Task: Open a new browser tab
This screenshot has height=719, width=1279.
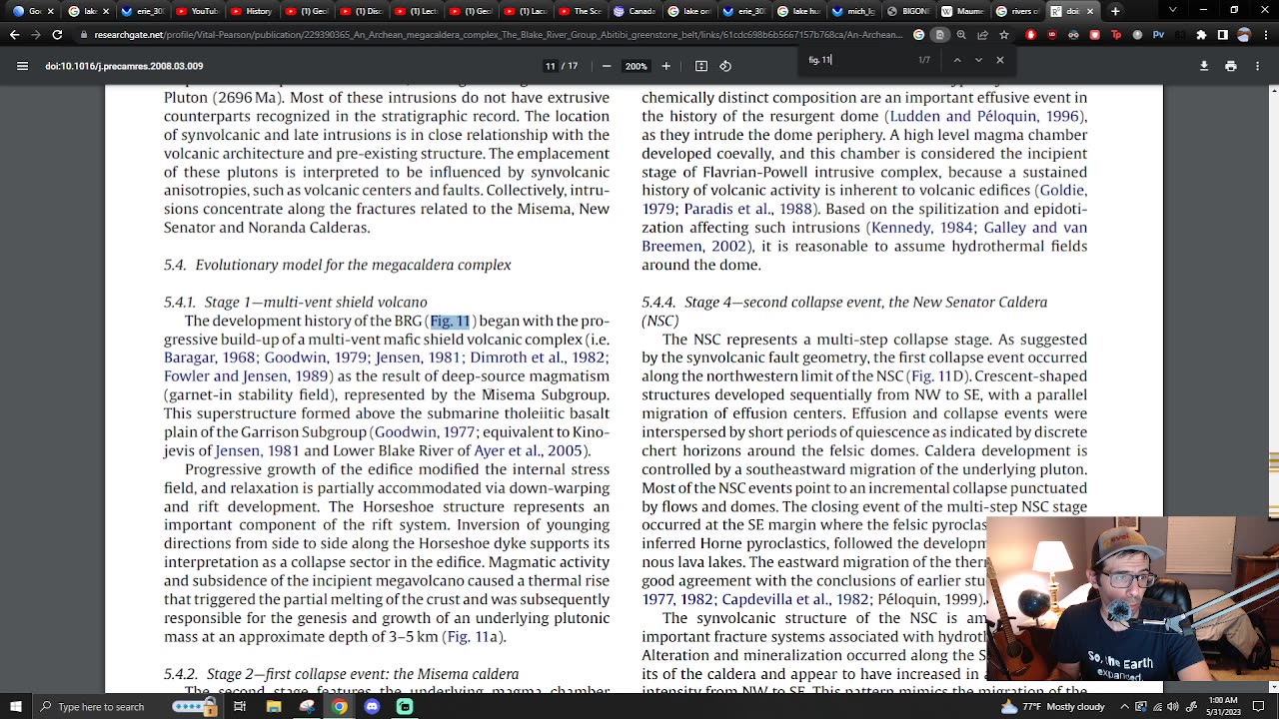Action: [1115, 11]
